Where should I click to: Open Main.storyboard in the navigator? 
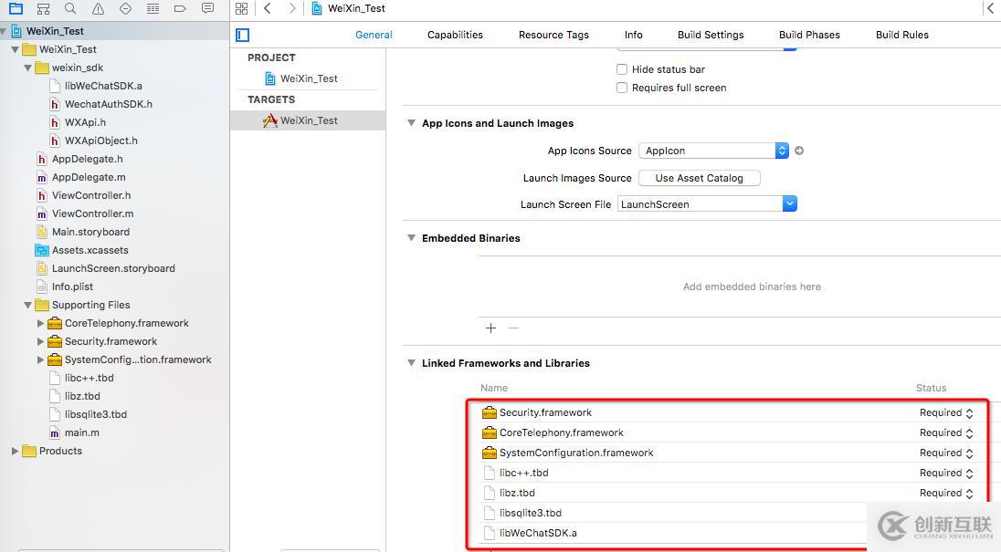(90, 232)
